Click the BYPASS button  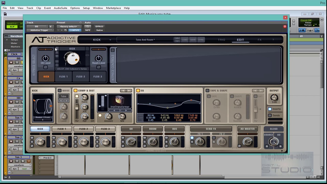(x=99, y=26)
